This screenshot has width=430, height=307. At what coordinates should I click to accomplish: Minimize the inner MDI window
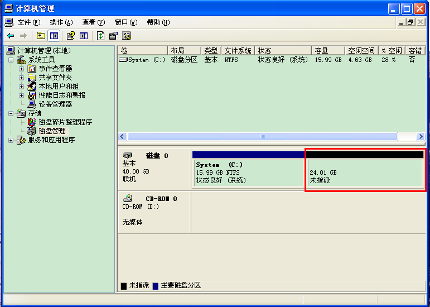pyautogui.click(x=402, y=22)
